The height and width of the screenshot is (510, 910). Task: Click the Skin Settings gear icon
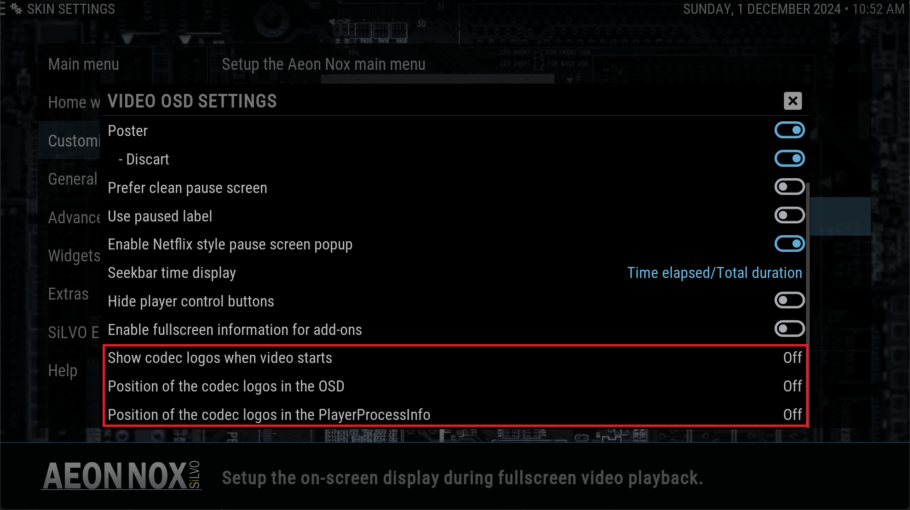[16, 9]
